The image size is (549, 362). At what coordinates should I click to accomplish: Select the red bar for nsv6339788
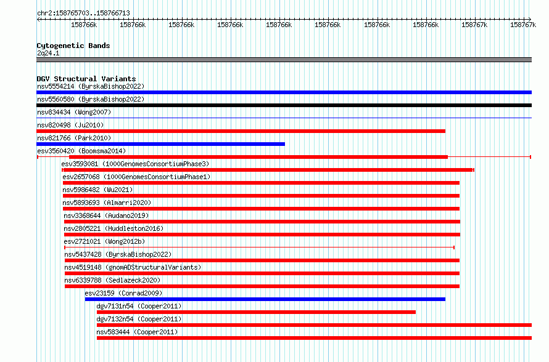[x=262, y=286]
